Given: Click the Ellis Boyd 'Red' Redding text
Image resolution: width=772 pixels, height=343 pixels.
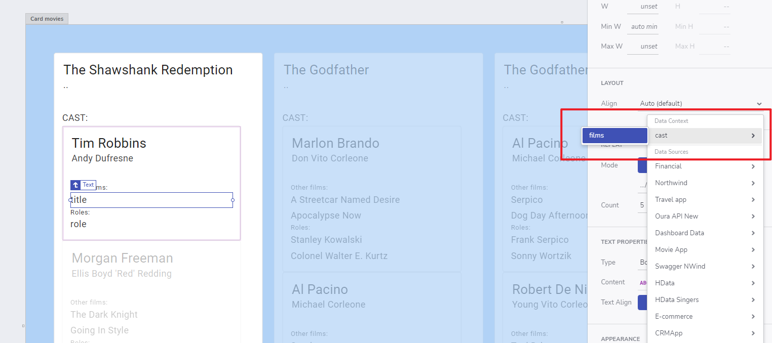Looking at the screenshot, I should tap(122, 274).
